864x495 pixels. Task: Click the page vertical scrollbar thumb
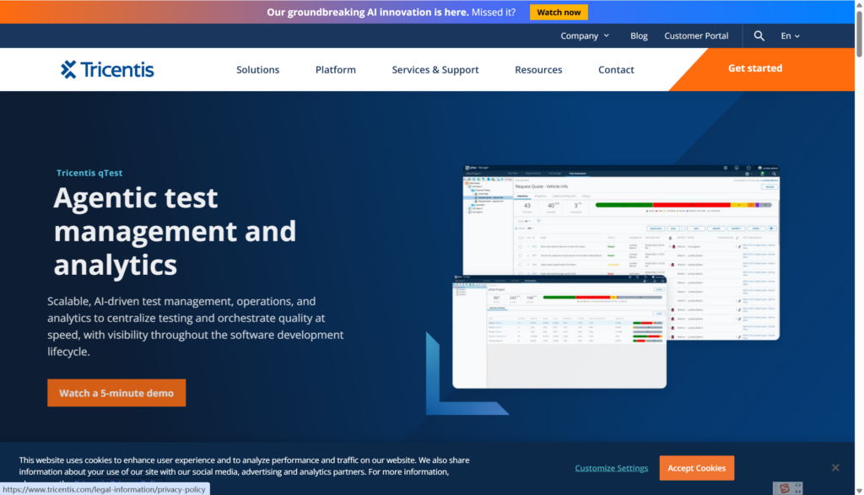tap(859, 33)
